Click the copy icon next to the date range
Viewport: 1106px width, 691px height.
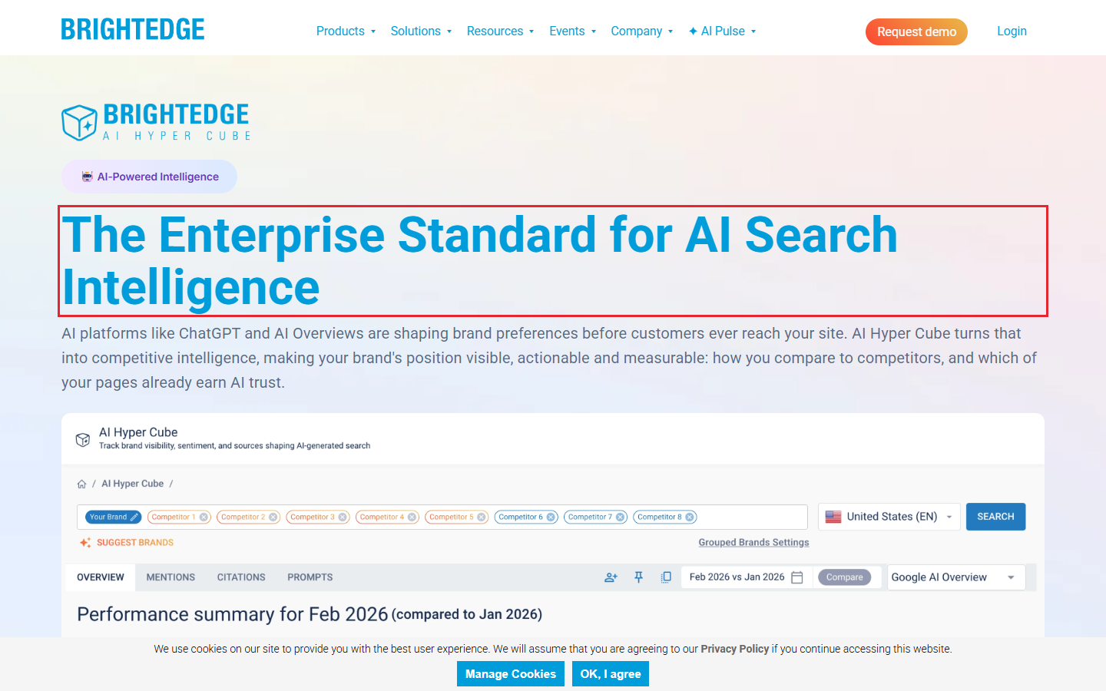666,577
